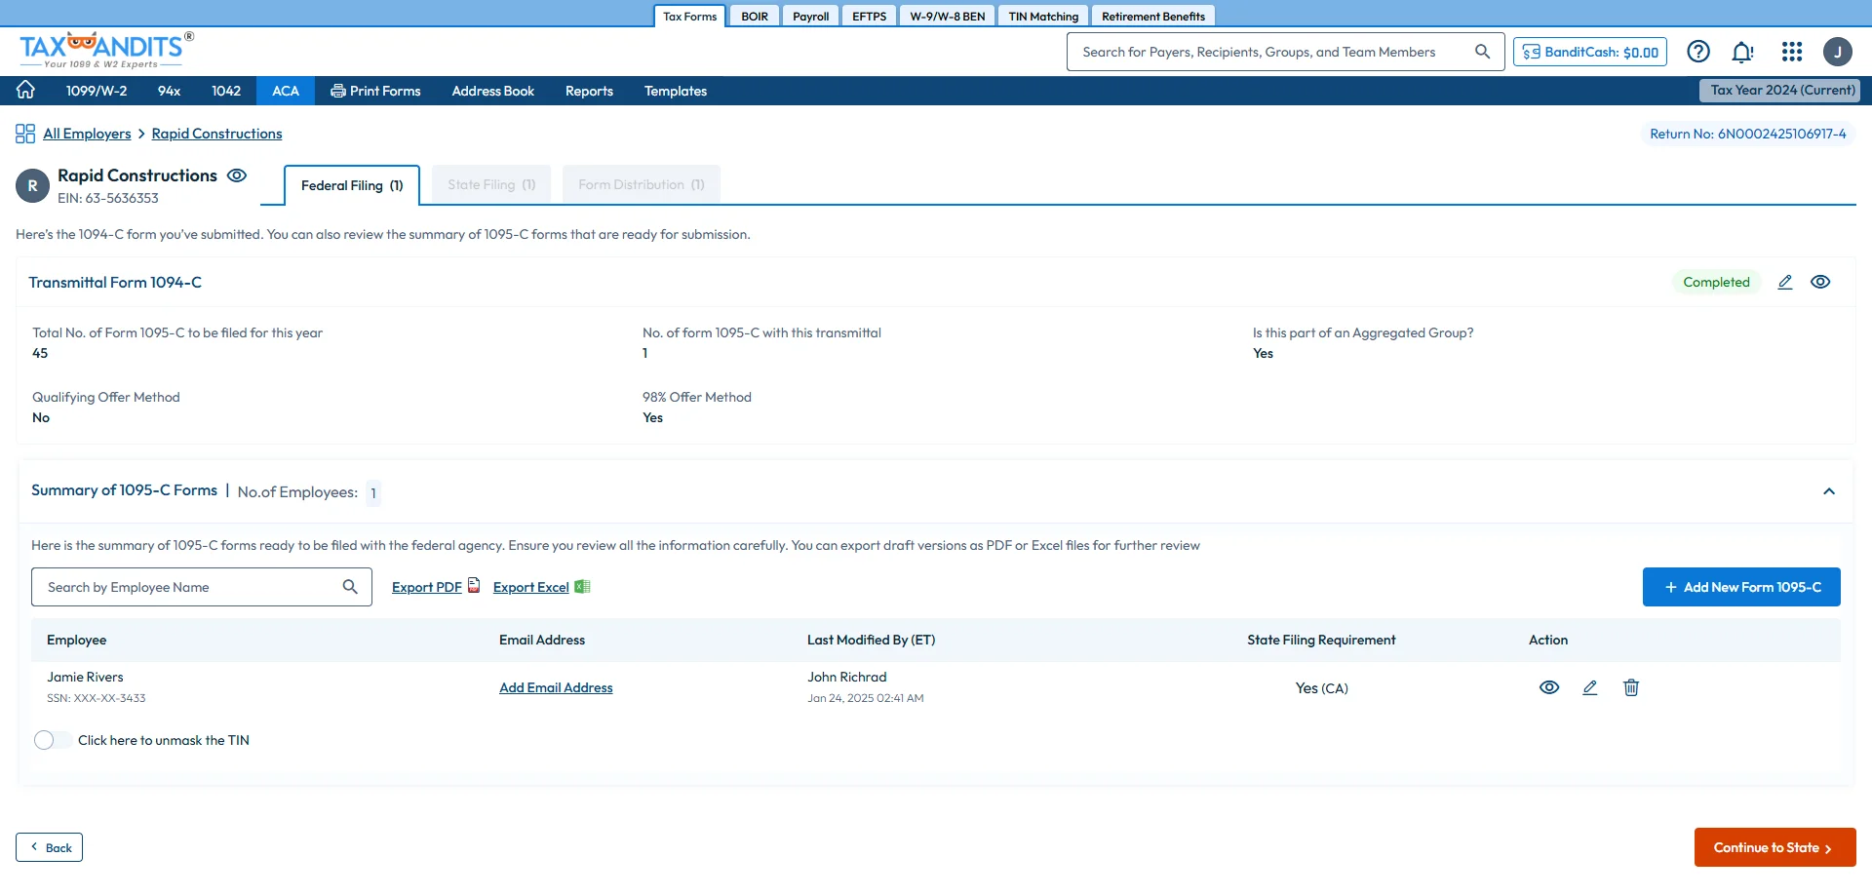
Task: Click the Jamie Rivers employee name
Action: click(85, 677)
